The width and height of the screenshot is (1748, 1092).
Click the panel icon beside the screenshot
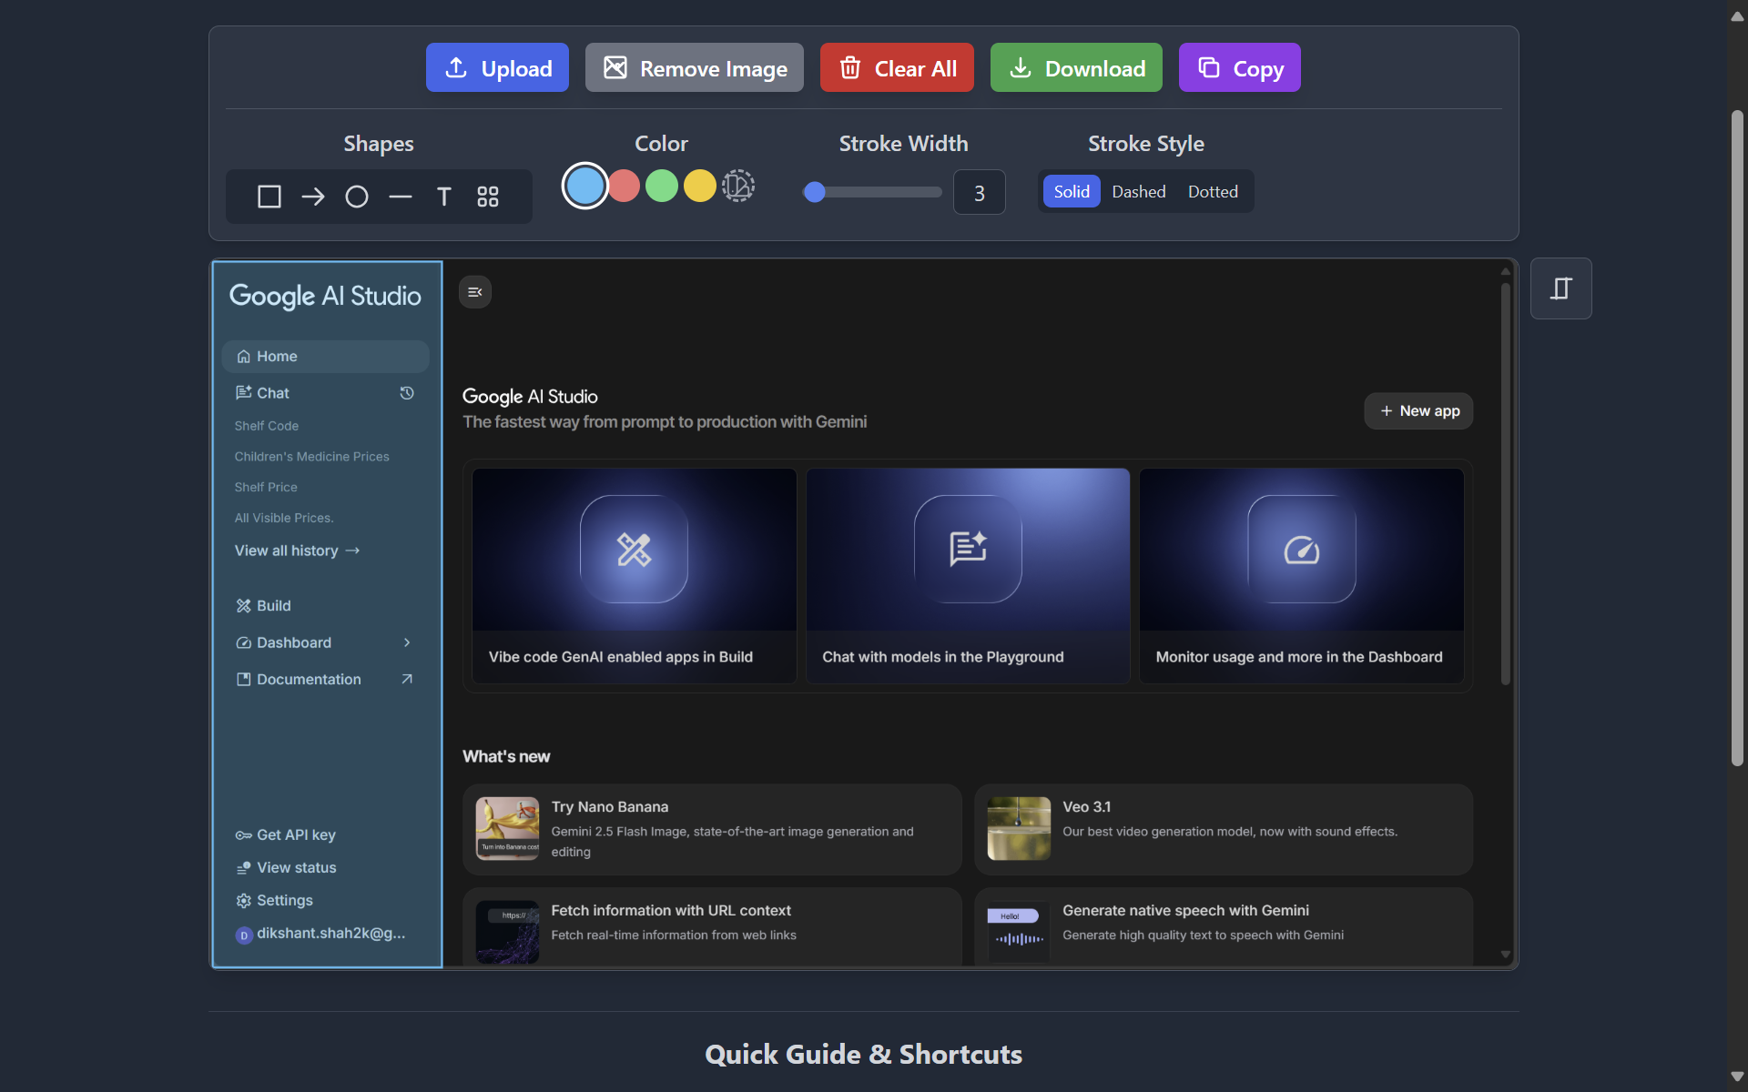1560,288
